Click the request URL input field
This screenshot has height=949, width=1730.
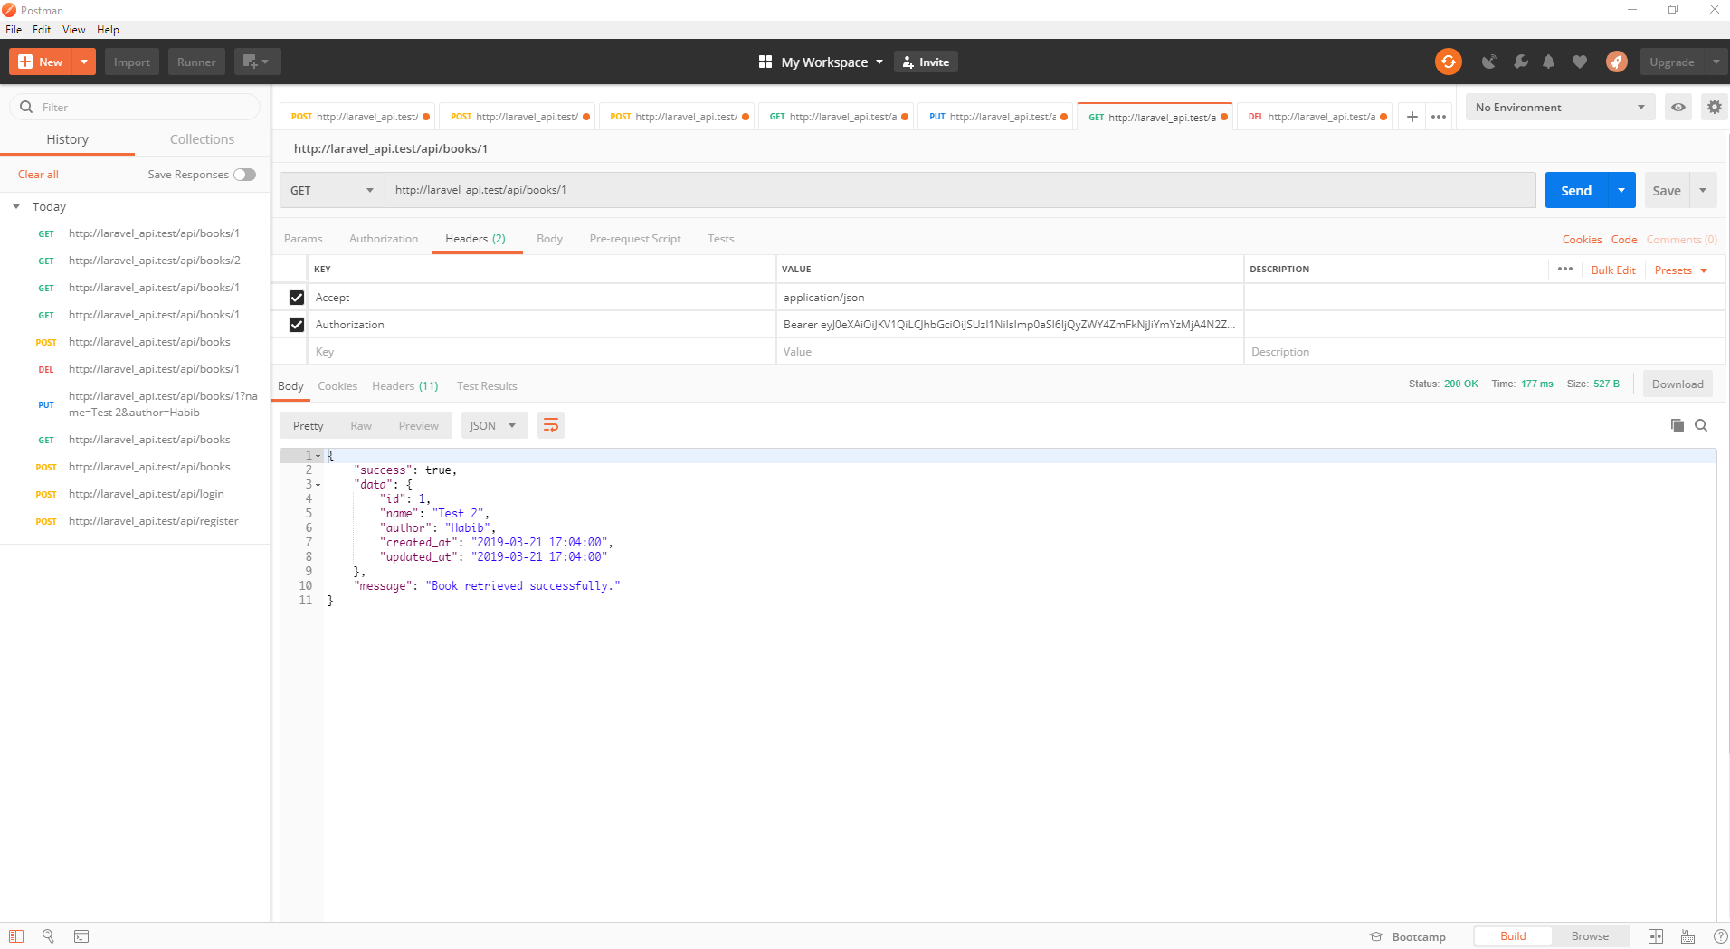pyautogui.click(x=960, y=190)
